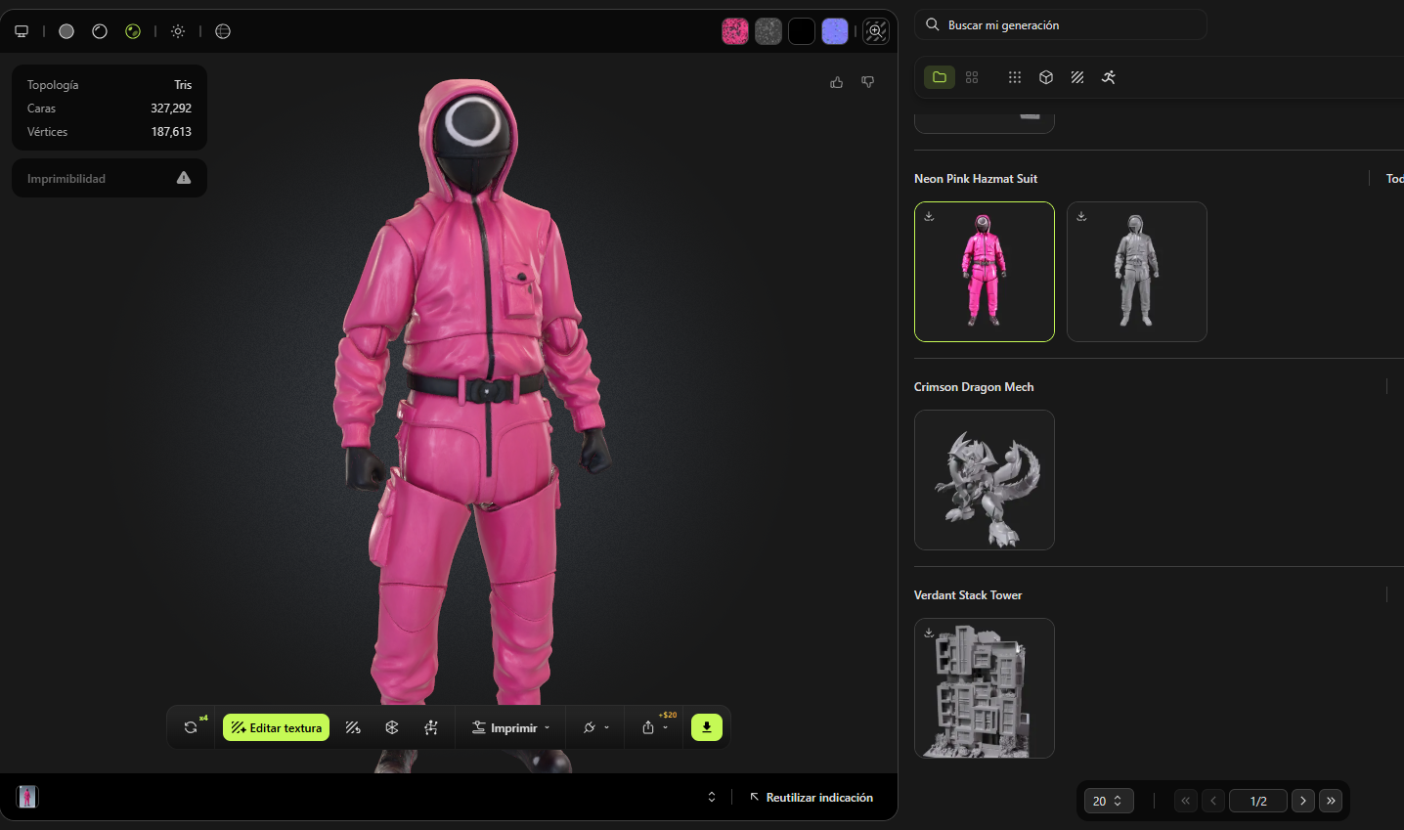This screenshot has height=830, width=1404.
Task: Go to the next page
Action: pos(1303,801)
